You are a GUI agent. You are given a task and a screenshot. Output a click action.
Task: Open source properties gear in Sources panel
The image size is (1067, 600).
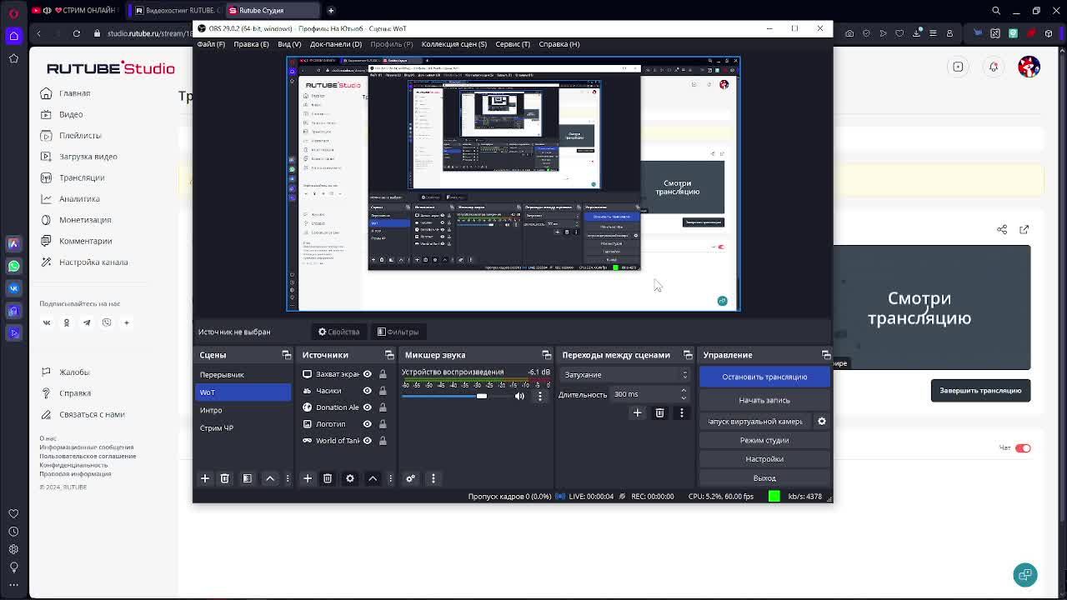pos(350,478)
